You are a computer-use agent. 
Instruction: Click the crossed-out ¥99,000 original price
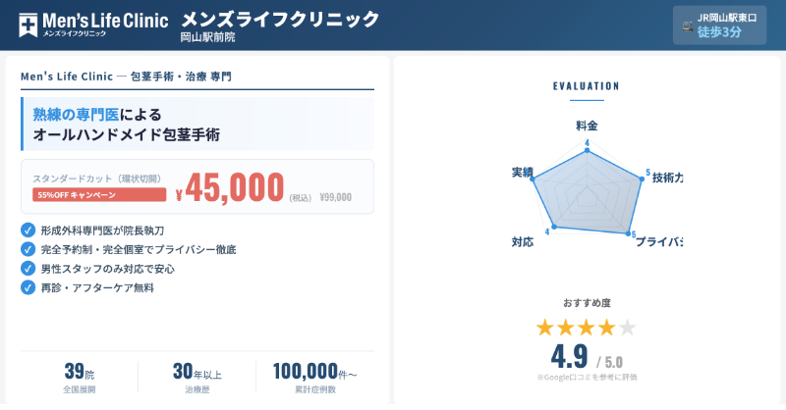click(336, 197)
